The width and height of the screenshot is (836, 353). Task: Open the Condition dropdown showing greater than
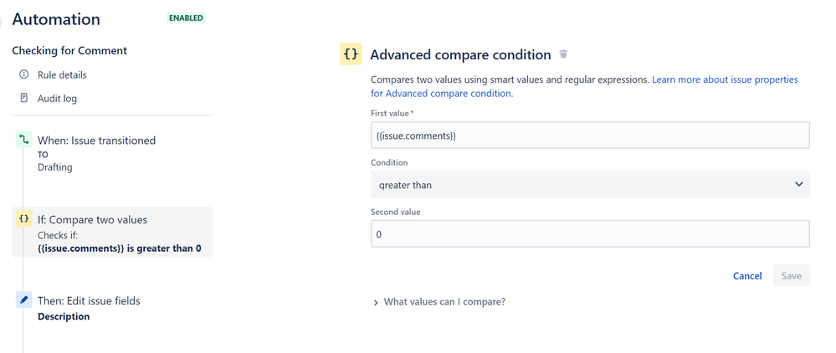[589, 184]
